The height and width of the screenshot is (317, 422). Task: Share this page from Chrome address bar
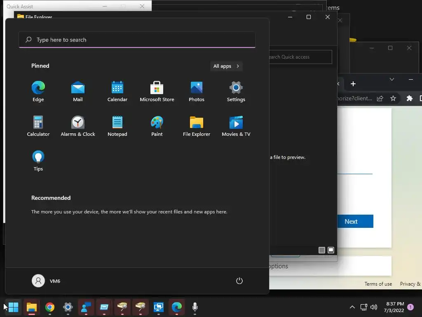[380, 98]
